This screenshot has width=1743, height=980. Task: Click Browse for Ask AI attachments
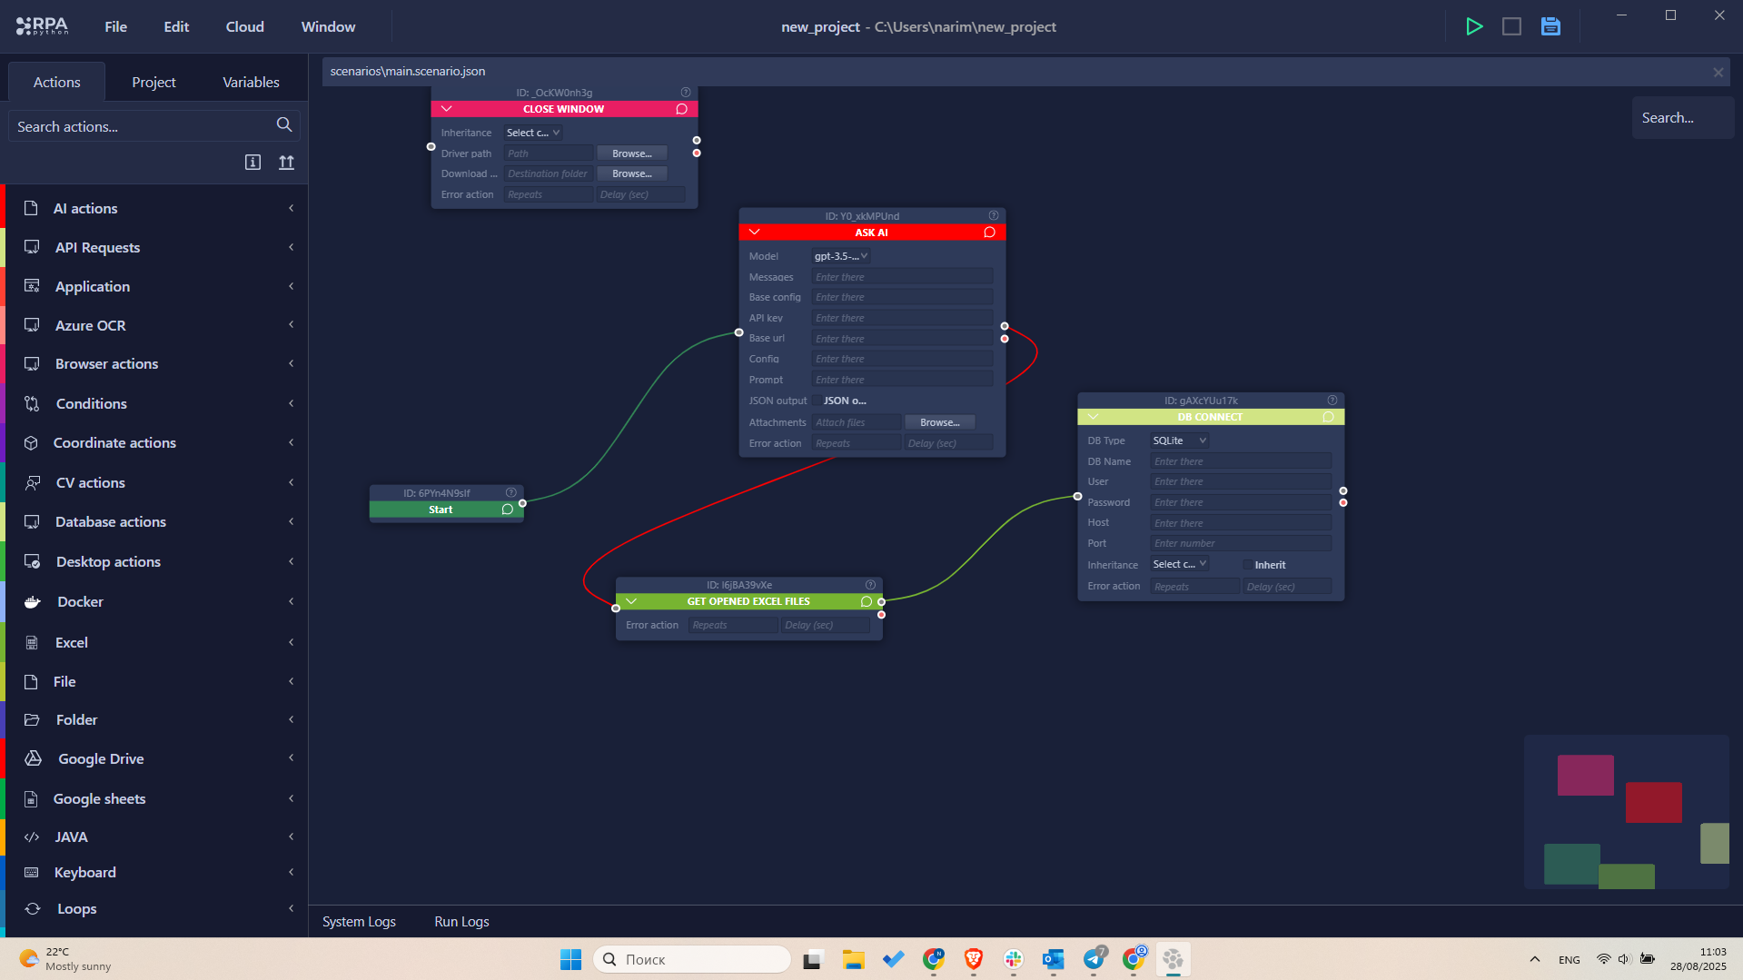pyautogui.click(x=939, y=422)
